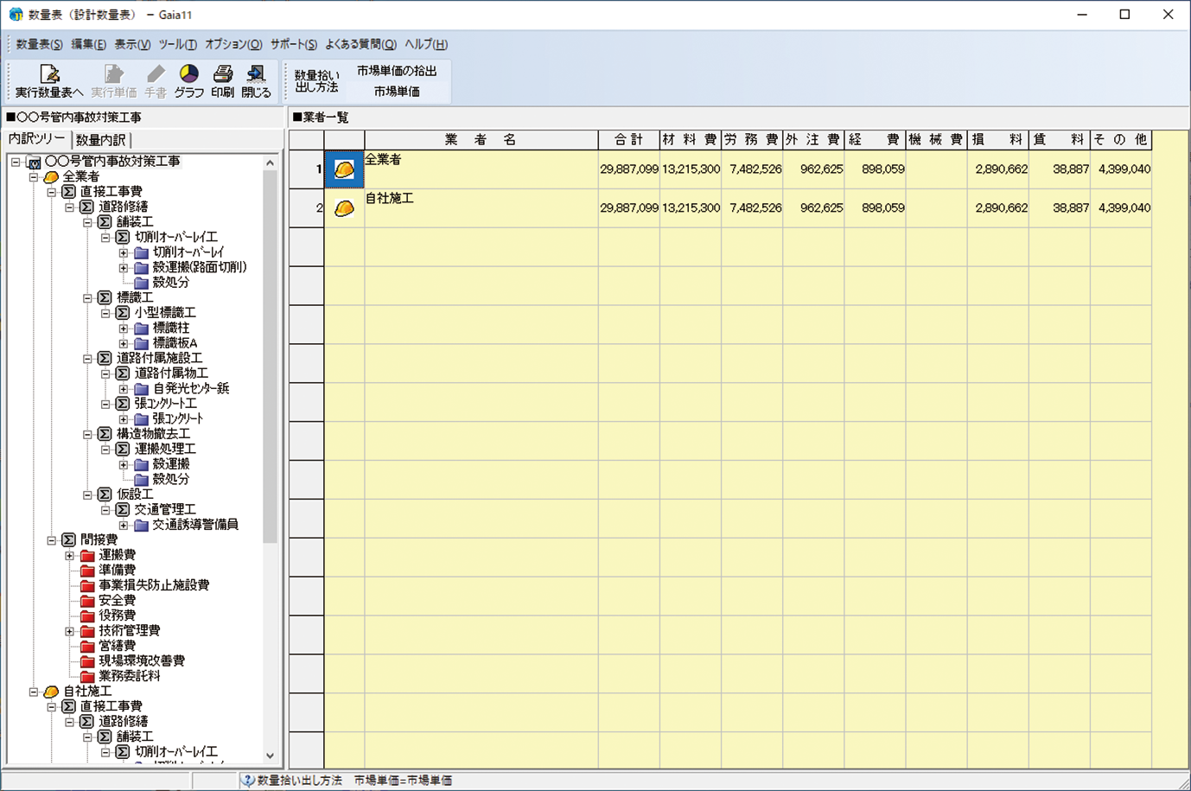Select the 張コンクリート工 tree item
Screen dimensions: 1191x791
(x=166, y=404)
